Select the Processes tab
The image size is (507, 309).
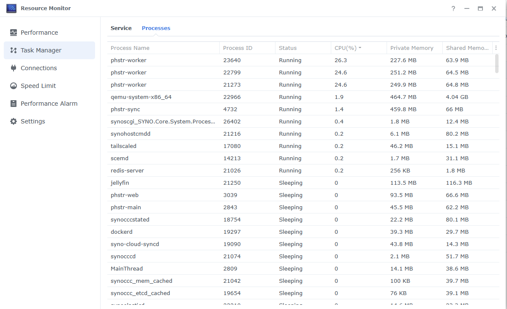156,28
